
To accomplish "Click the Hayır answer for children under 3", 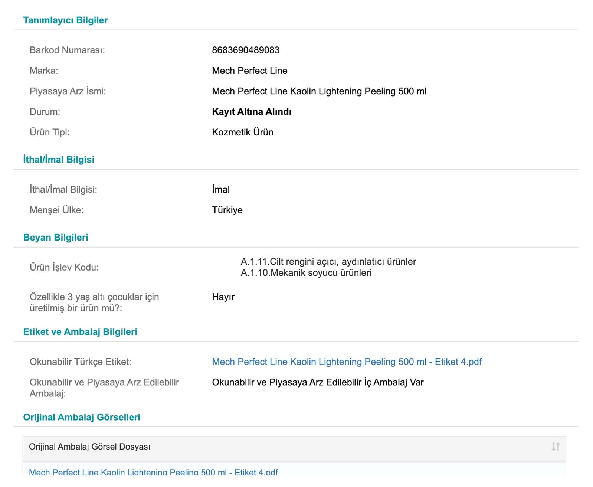I will [x=223, y=297].
